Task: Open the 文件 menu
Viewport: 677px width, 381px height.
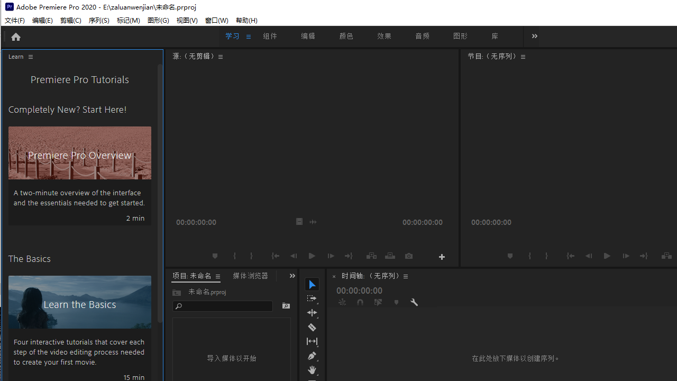Action: click(14, 20)
